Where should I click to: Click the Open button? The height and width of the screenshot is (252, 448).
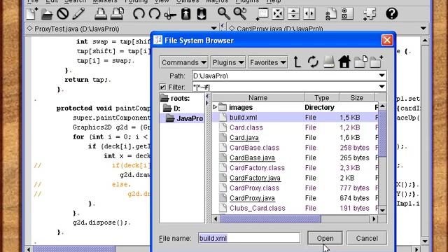[x=325, y=238]
